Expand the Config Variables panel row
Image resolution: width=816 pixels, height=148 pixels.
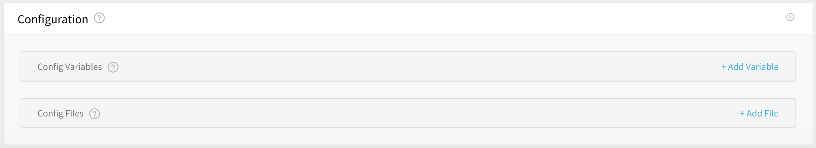pos(408,66)
